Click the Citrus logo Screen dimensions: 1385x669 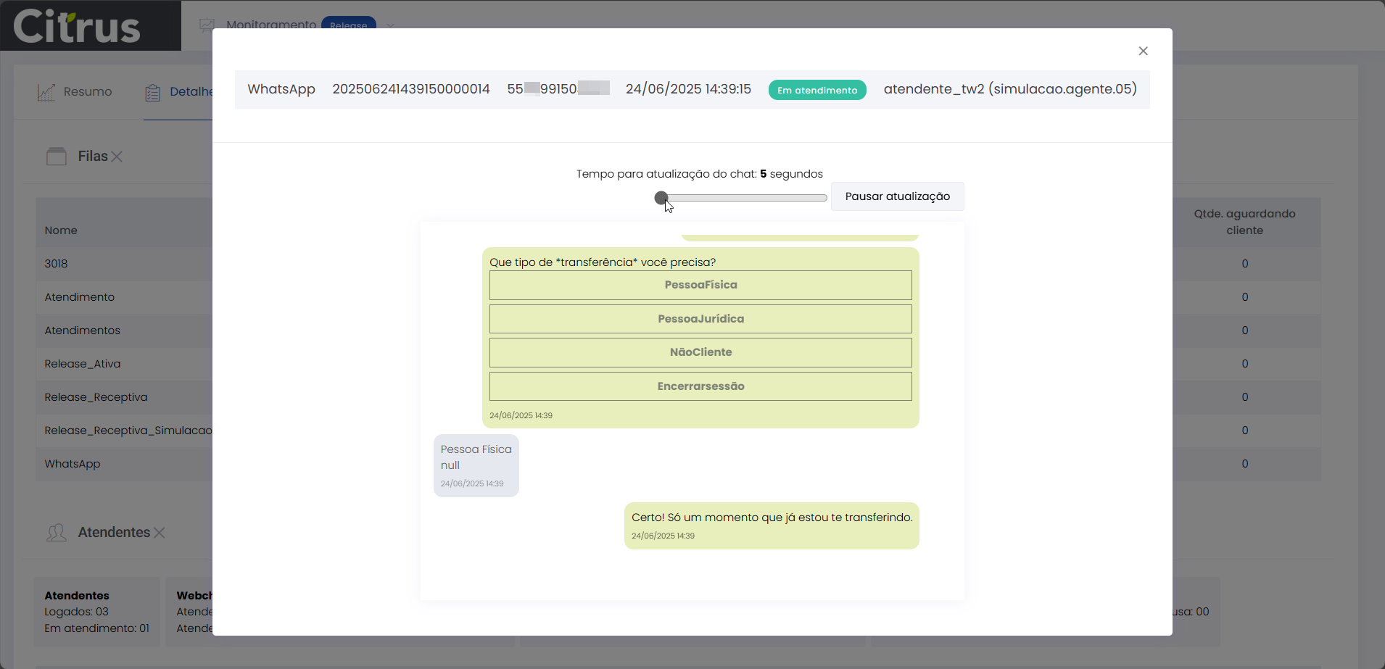[77, 27]
